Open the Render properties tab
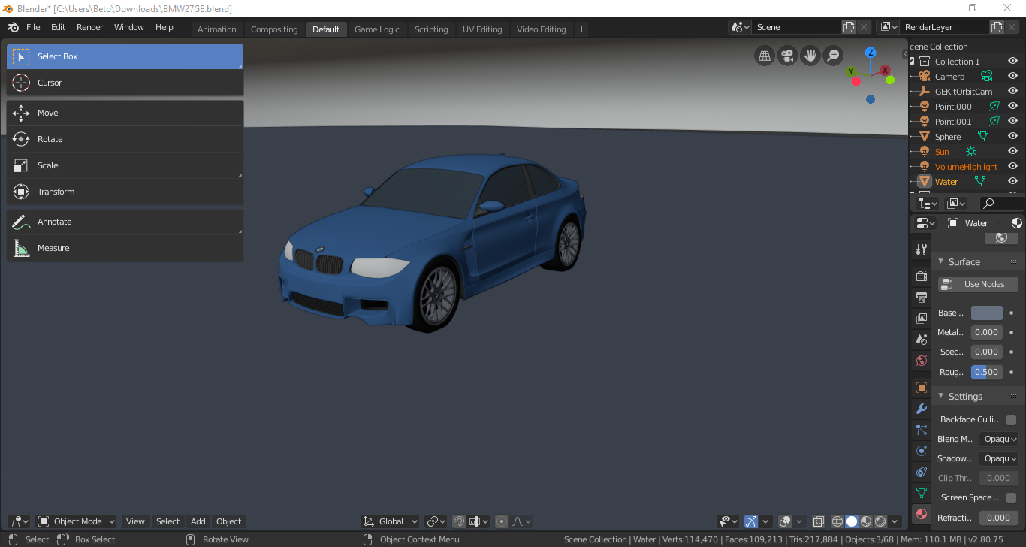 (922, 277)
